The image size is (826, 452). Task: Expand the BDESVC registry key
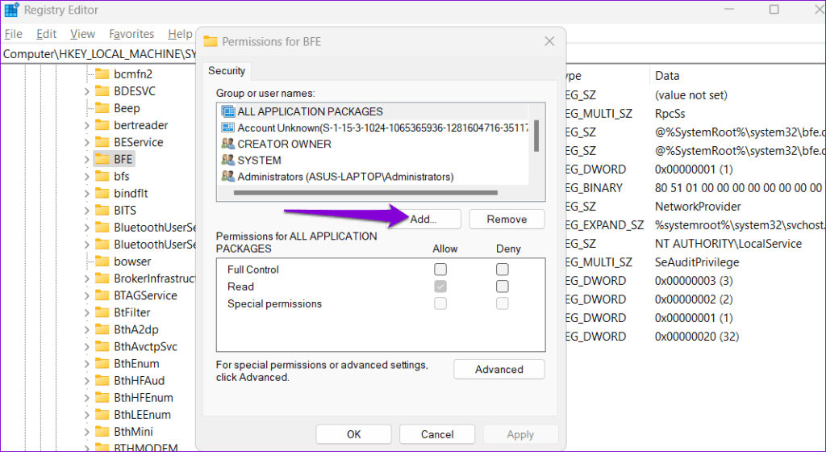coord(86,91)
